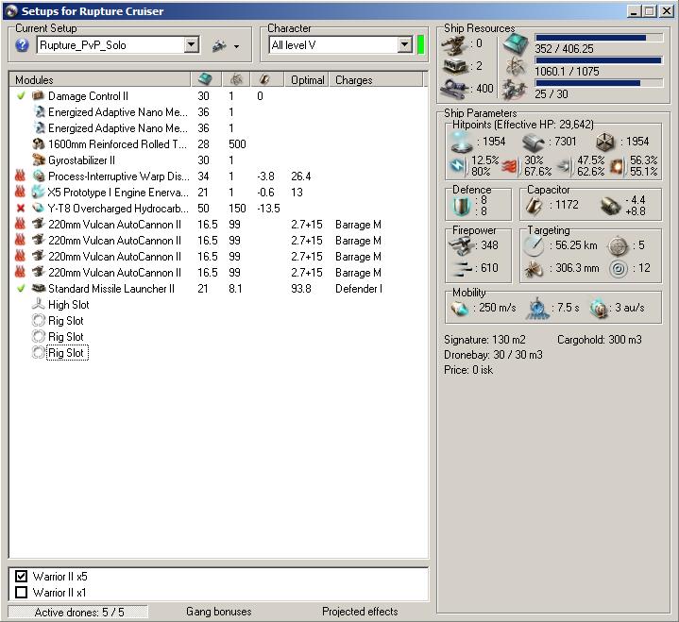The image size is (679, 622).
Task: Check the Warrior II x1 drone checkbox
Action: 21,592
